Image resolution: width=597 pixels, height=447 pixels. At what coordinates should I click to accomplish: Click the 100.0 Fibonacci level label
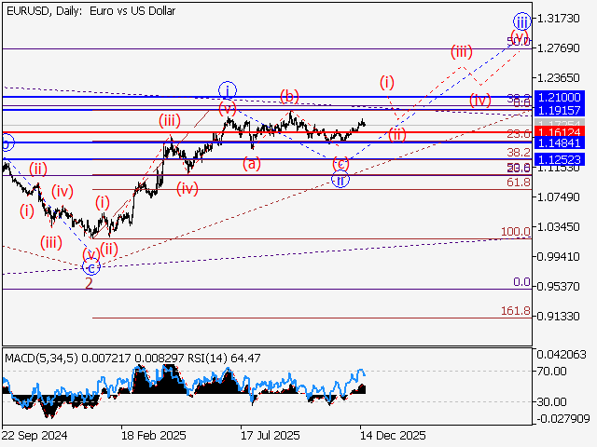[x=516, y=232]
